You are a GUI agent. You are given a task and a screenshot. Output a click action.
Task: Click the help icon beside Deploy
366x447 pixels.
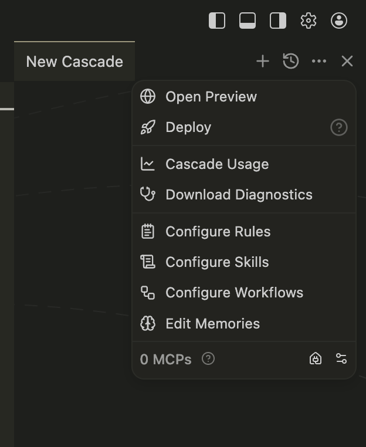click(339, 127)
